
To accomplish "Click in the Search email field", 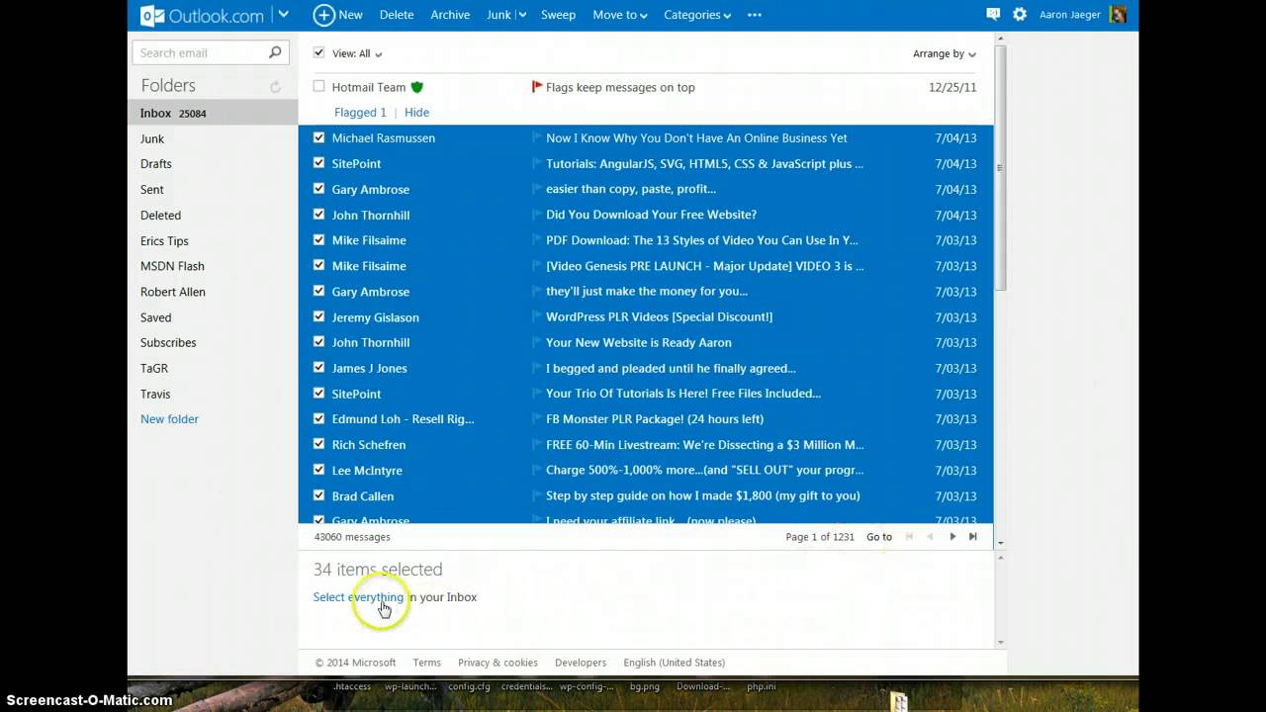I will click(201, 52).
